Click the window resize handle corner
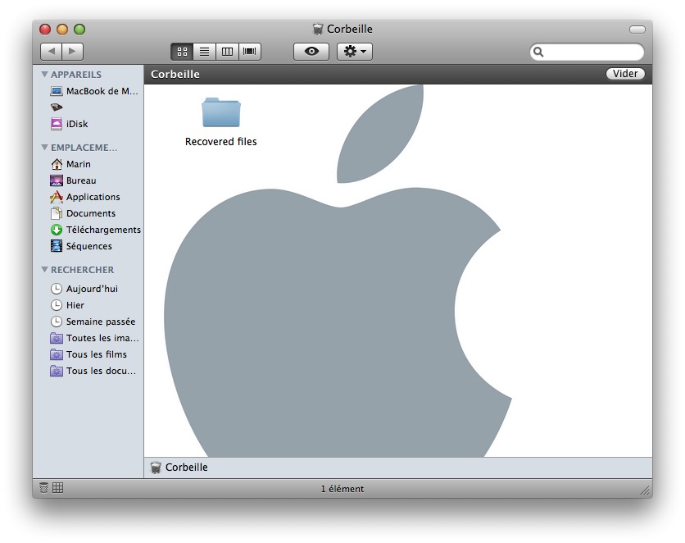Viewport: 685px width, 543px height. click(645, 491)
